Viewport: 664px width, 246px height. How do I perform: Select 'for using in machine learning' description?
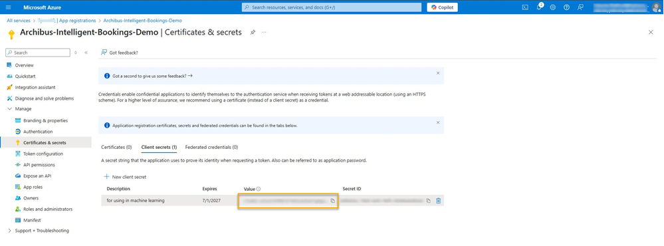pos(136,200)
